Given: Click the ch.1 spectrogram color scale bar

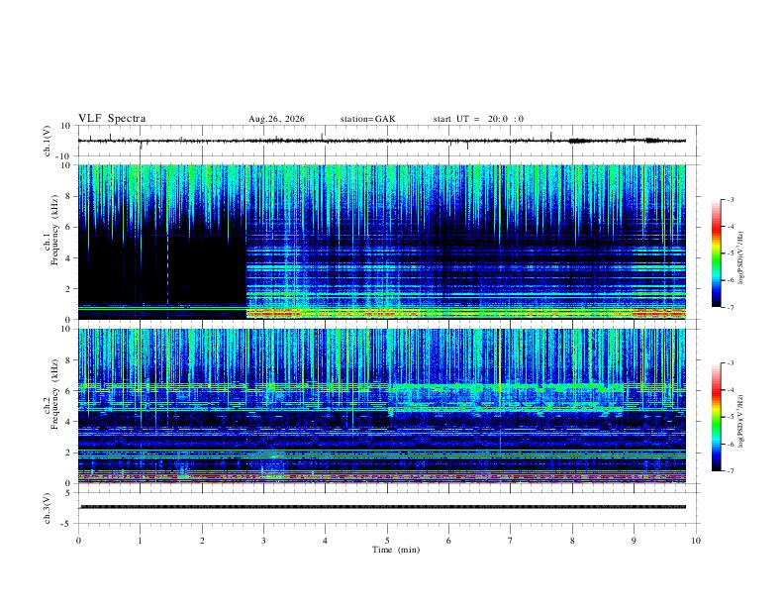Looking at the screenshot, I should [x=716, y=253].
